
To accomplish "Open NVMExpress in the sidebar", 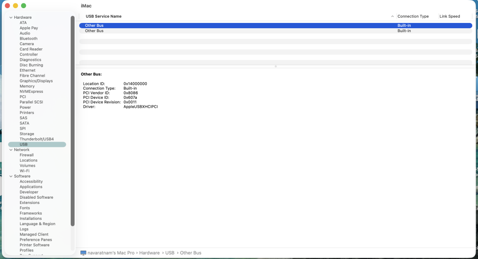I will (x=32, y=91).
